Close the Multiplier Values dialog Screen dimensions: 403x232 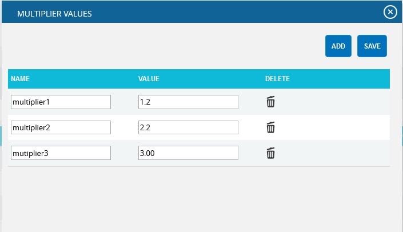[390, 12]
